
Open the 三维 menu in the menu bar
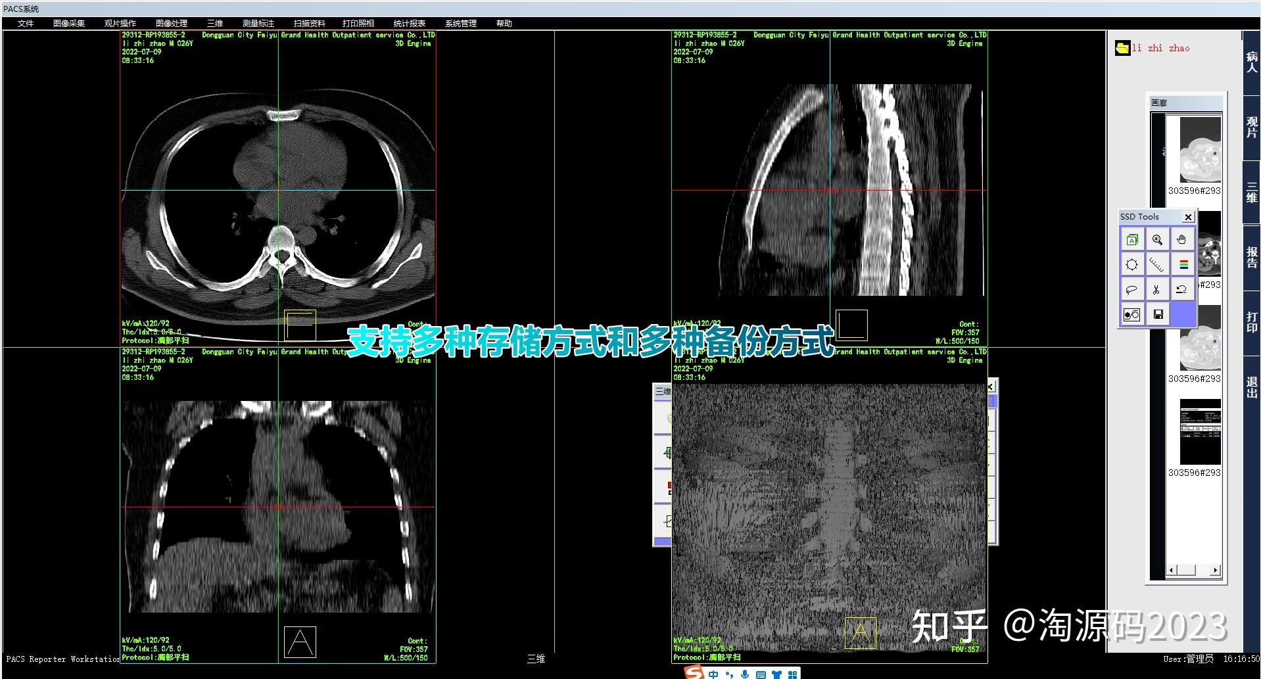pyautogui.click(x=215, y=24)
